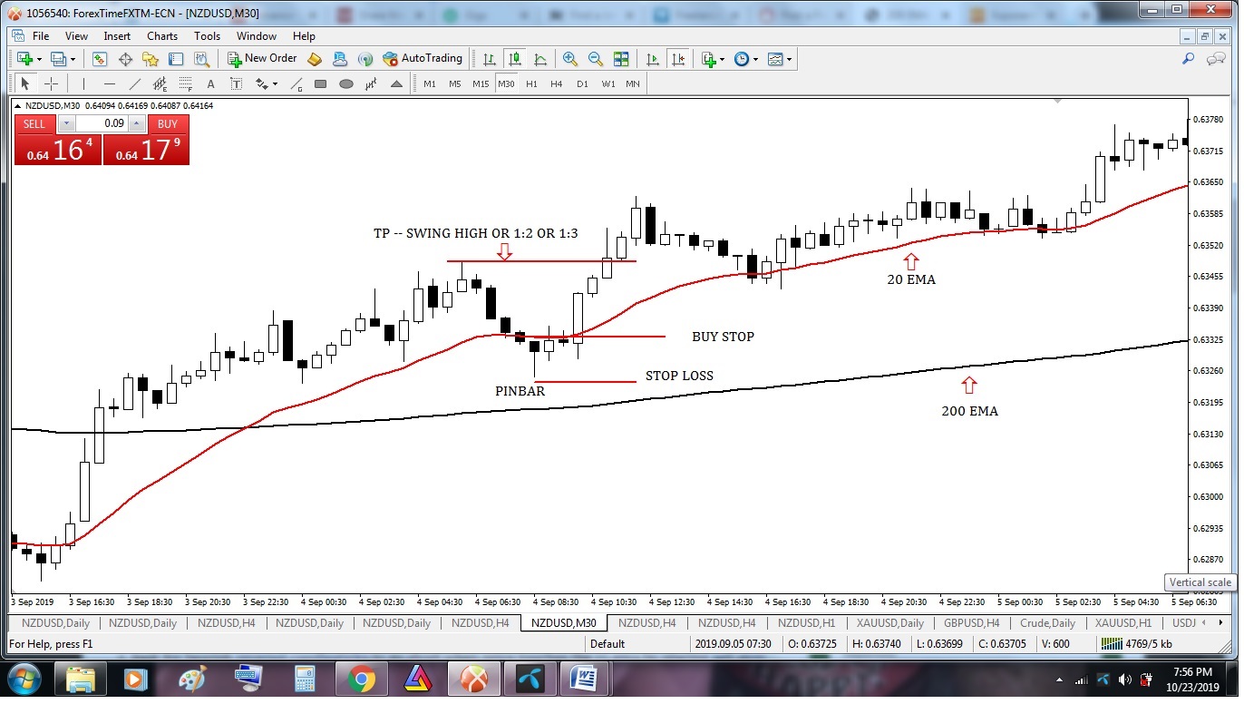
Task: Open the MQL5 community cloud icon
Action: point(340,59)
